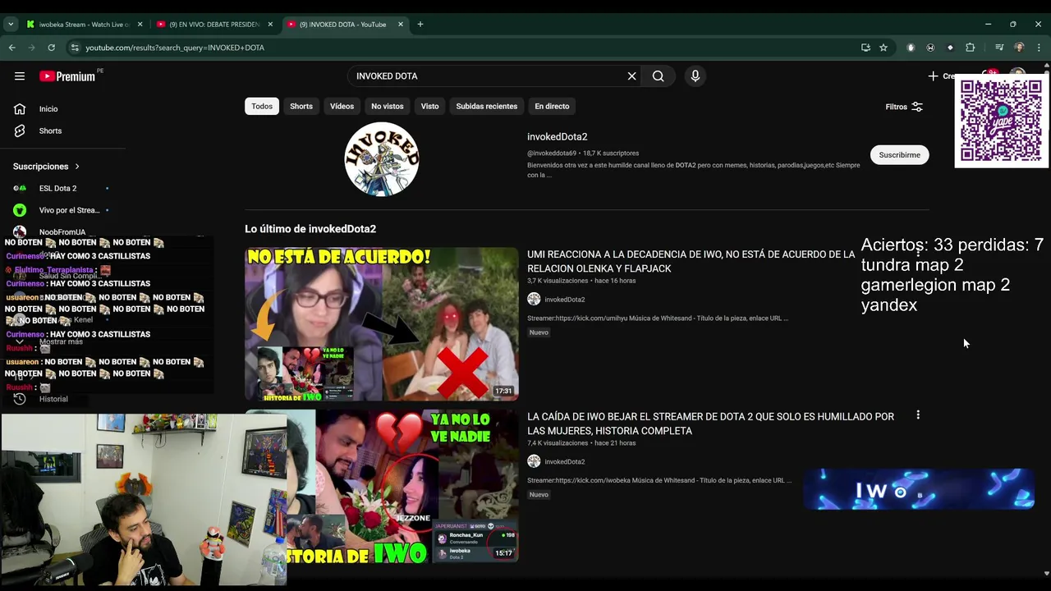Open Chrome three-dot menu

(x=1039, y=48)
